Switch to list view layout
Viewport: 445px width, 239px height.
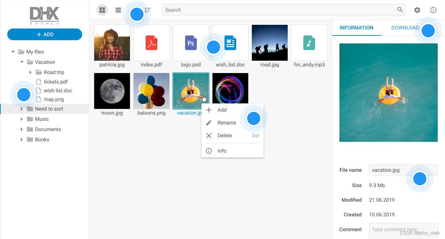tap(118, 10)
